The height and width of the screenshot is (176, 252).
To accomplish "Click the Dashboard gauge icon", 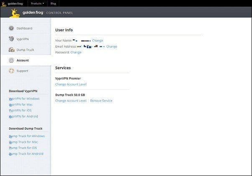I will pyautogui.click(x=11, y=28).
